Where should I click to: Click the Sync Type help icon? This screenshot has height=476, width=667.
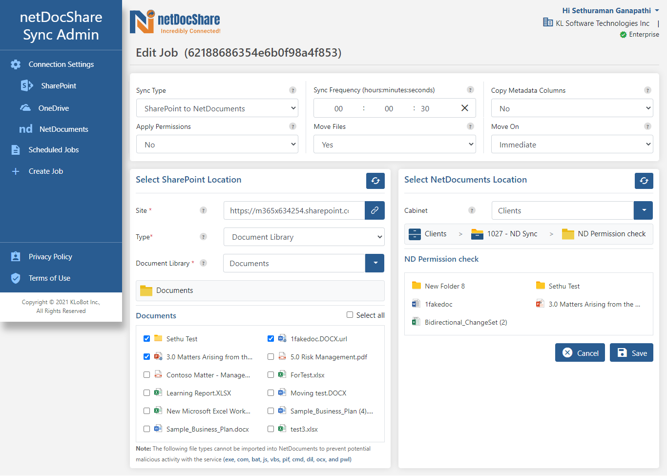click(292, 90)
